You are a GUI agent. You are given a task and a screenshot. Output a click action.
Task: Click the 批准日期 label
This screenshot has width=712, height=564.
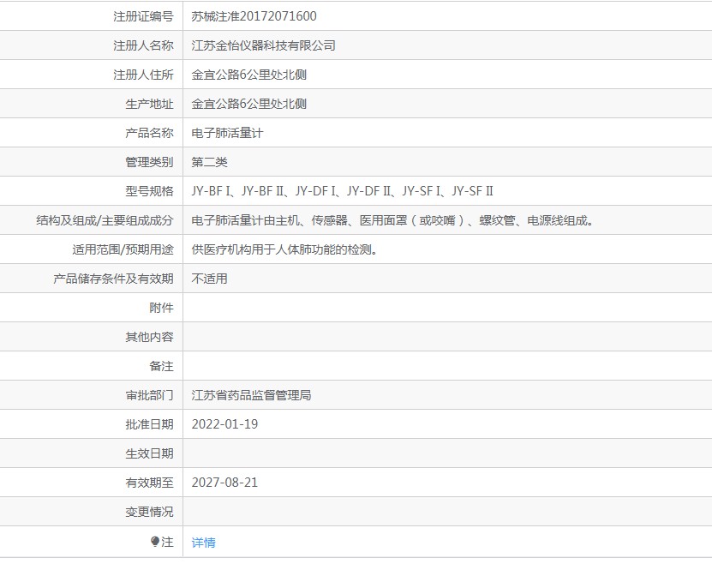(x=149, y=424)
